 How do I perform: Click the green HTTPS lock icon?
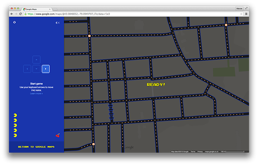(x=26, y=14)
